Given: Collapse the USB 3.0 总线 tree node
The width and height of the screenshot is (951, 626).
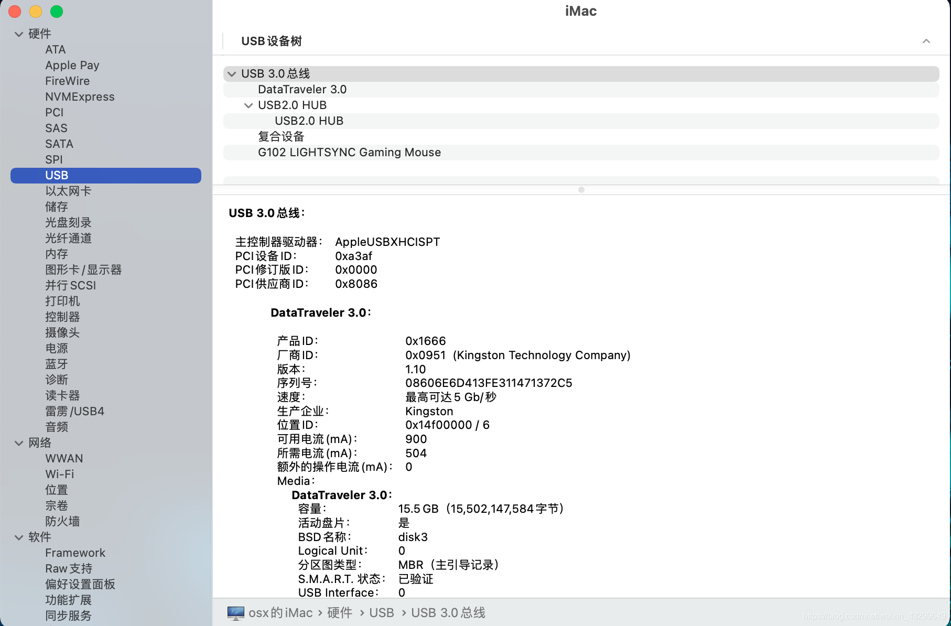Looking at the screenshot, I should (232, 74).
